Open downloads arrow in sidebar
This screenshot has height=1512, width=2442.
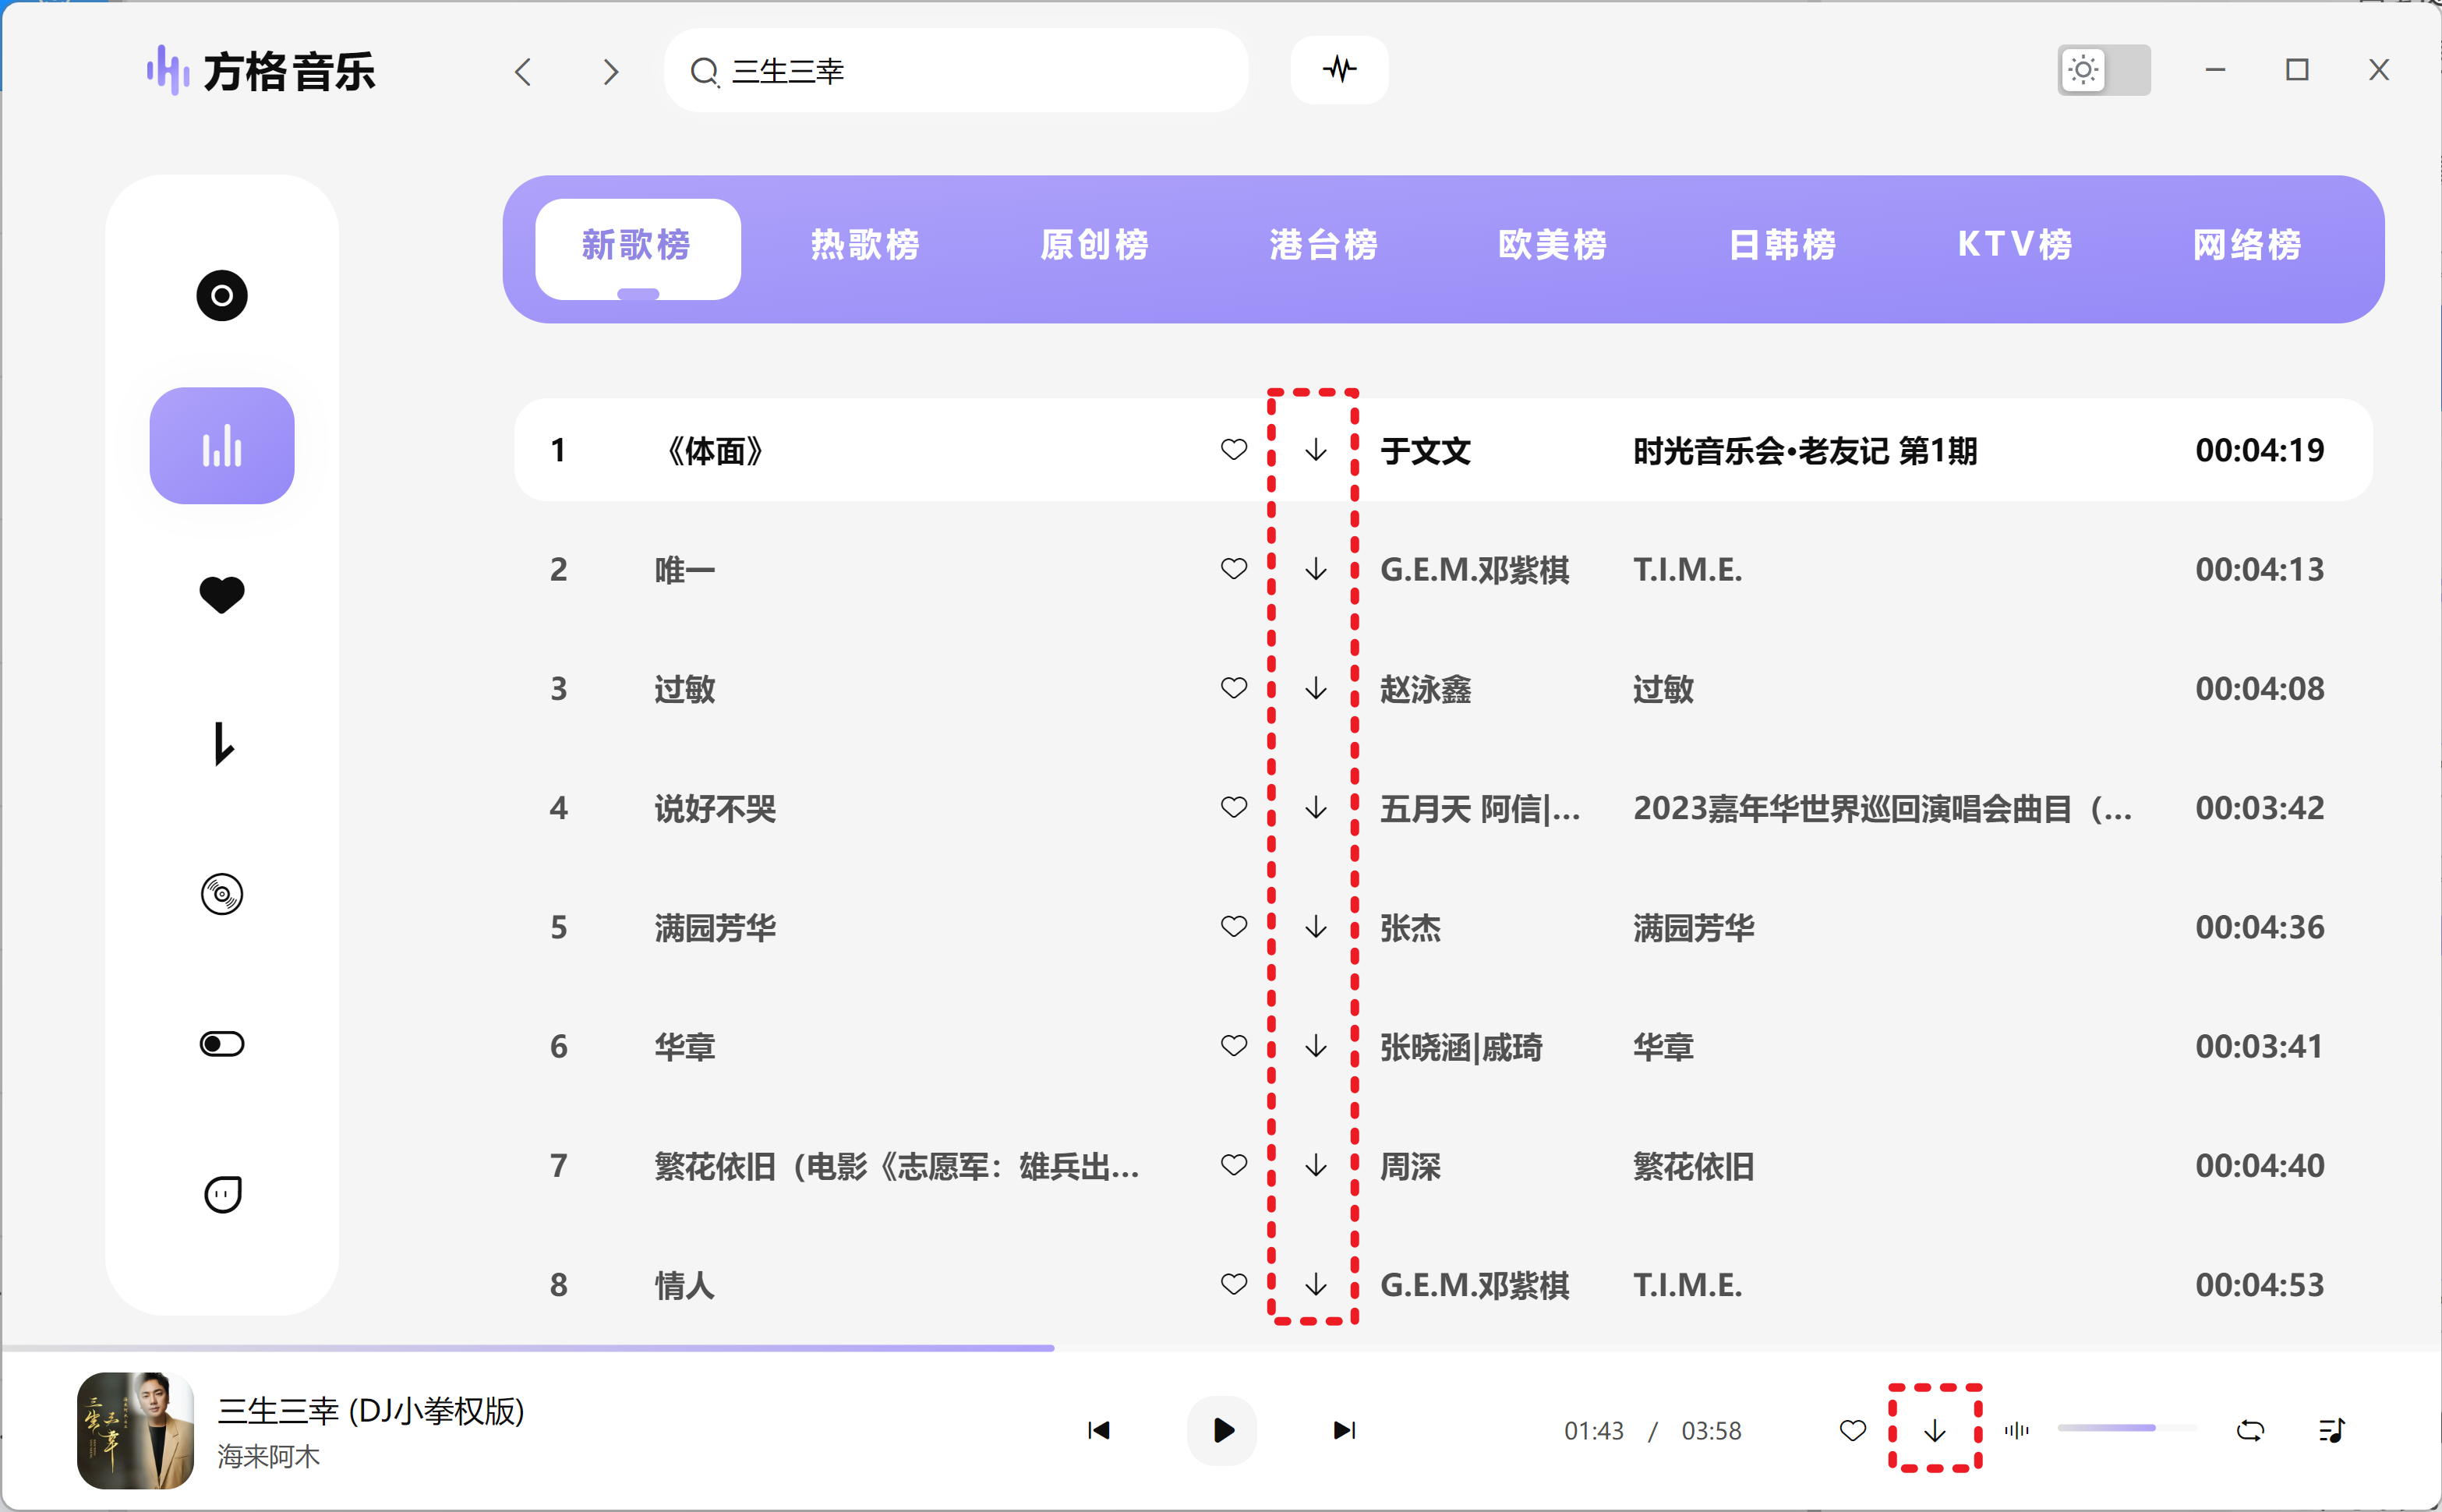tap(221, 744)
